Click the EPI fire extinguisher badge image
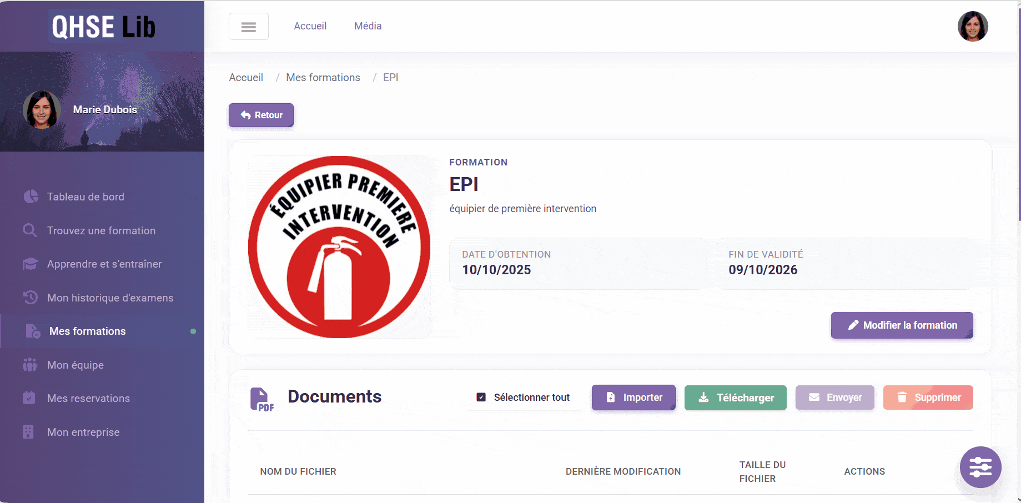Screen dimensions: 1021x503 (340, 247)
